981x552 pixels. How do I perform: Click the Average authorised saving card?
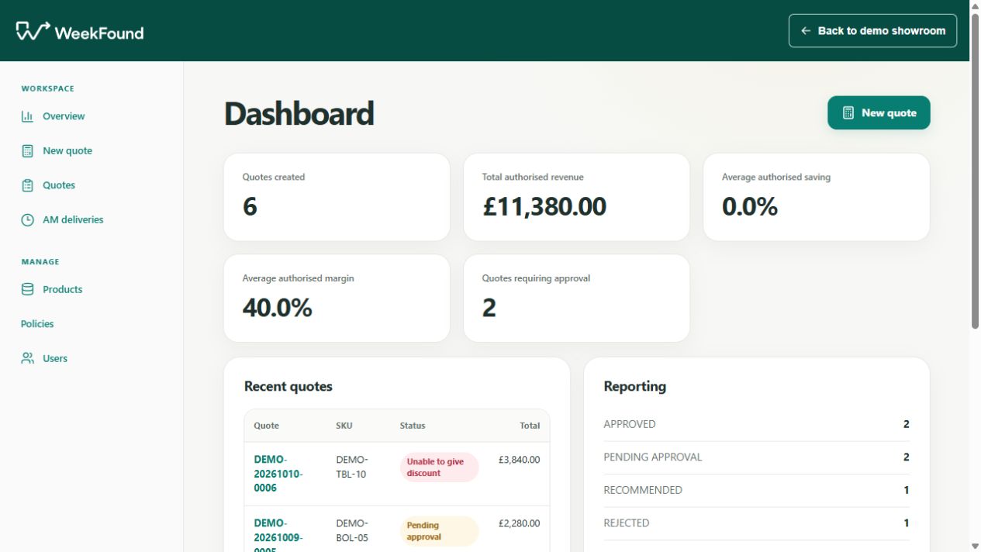(816, 197)
